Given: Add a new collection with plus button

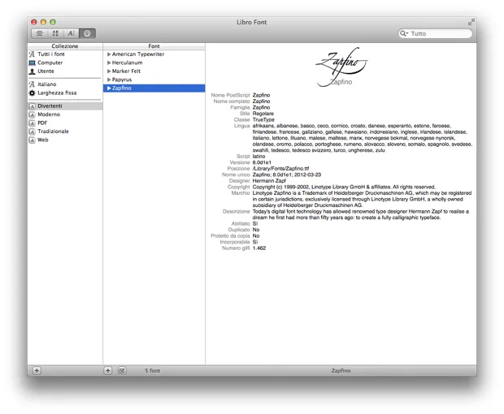Looking at the screenshot, I should coord(37,371).
